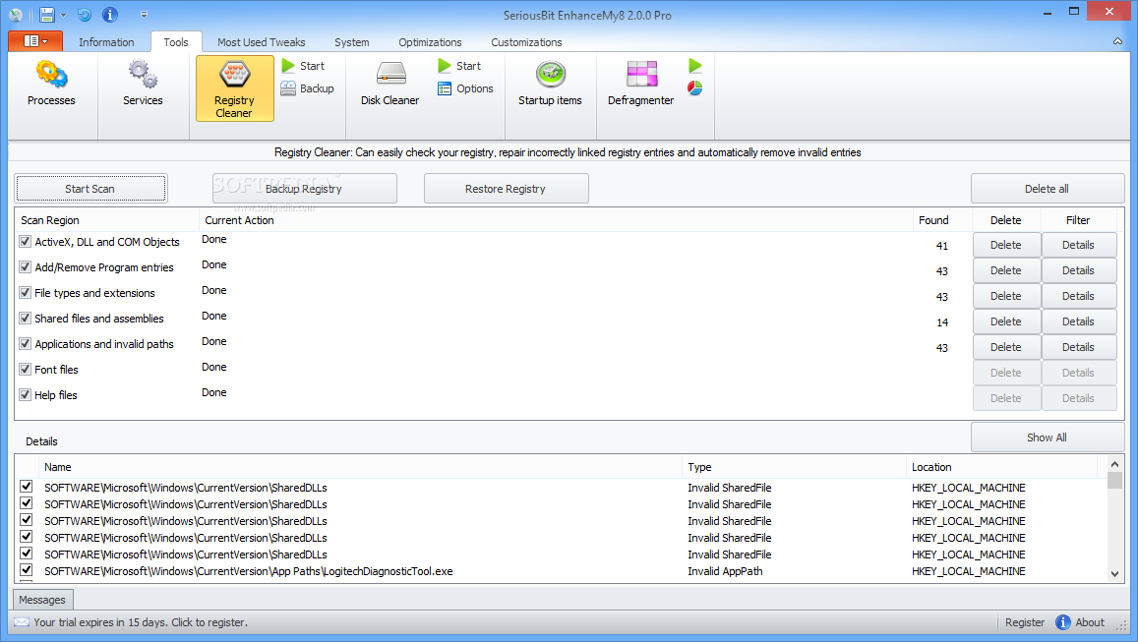Switch to the System tab
This screenshot has width=1138, height=642.
[352, 42]
